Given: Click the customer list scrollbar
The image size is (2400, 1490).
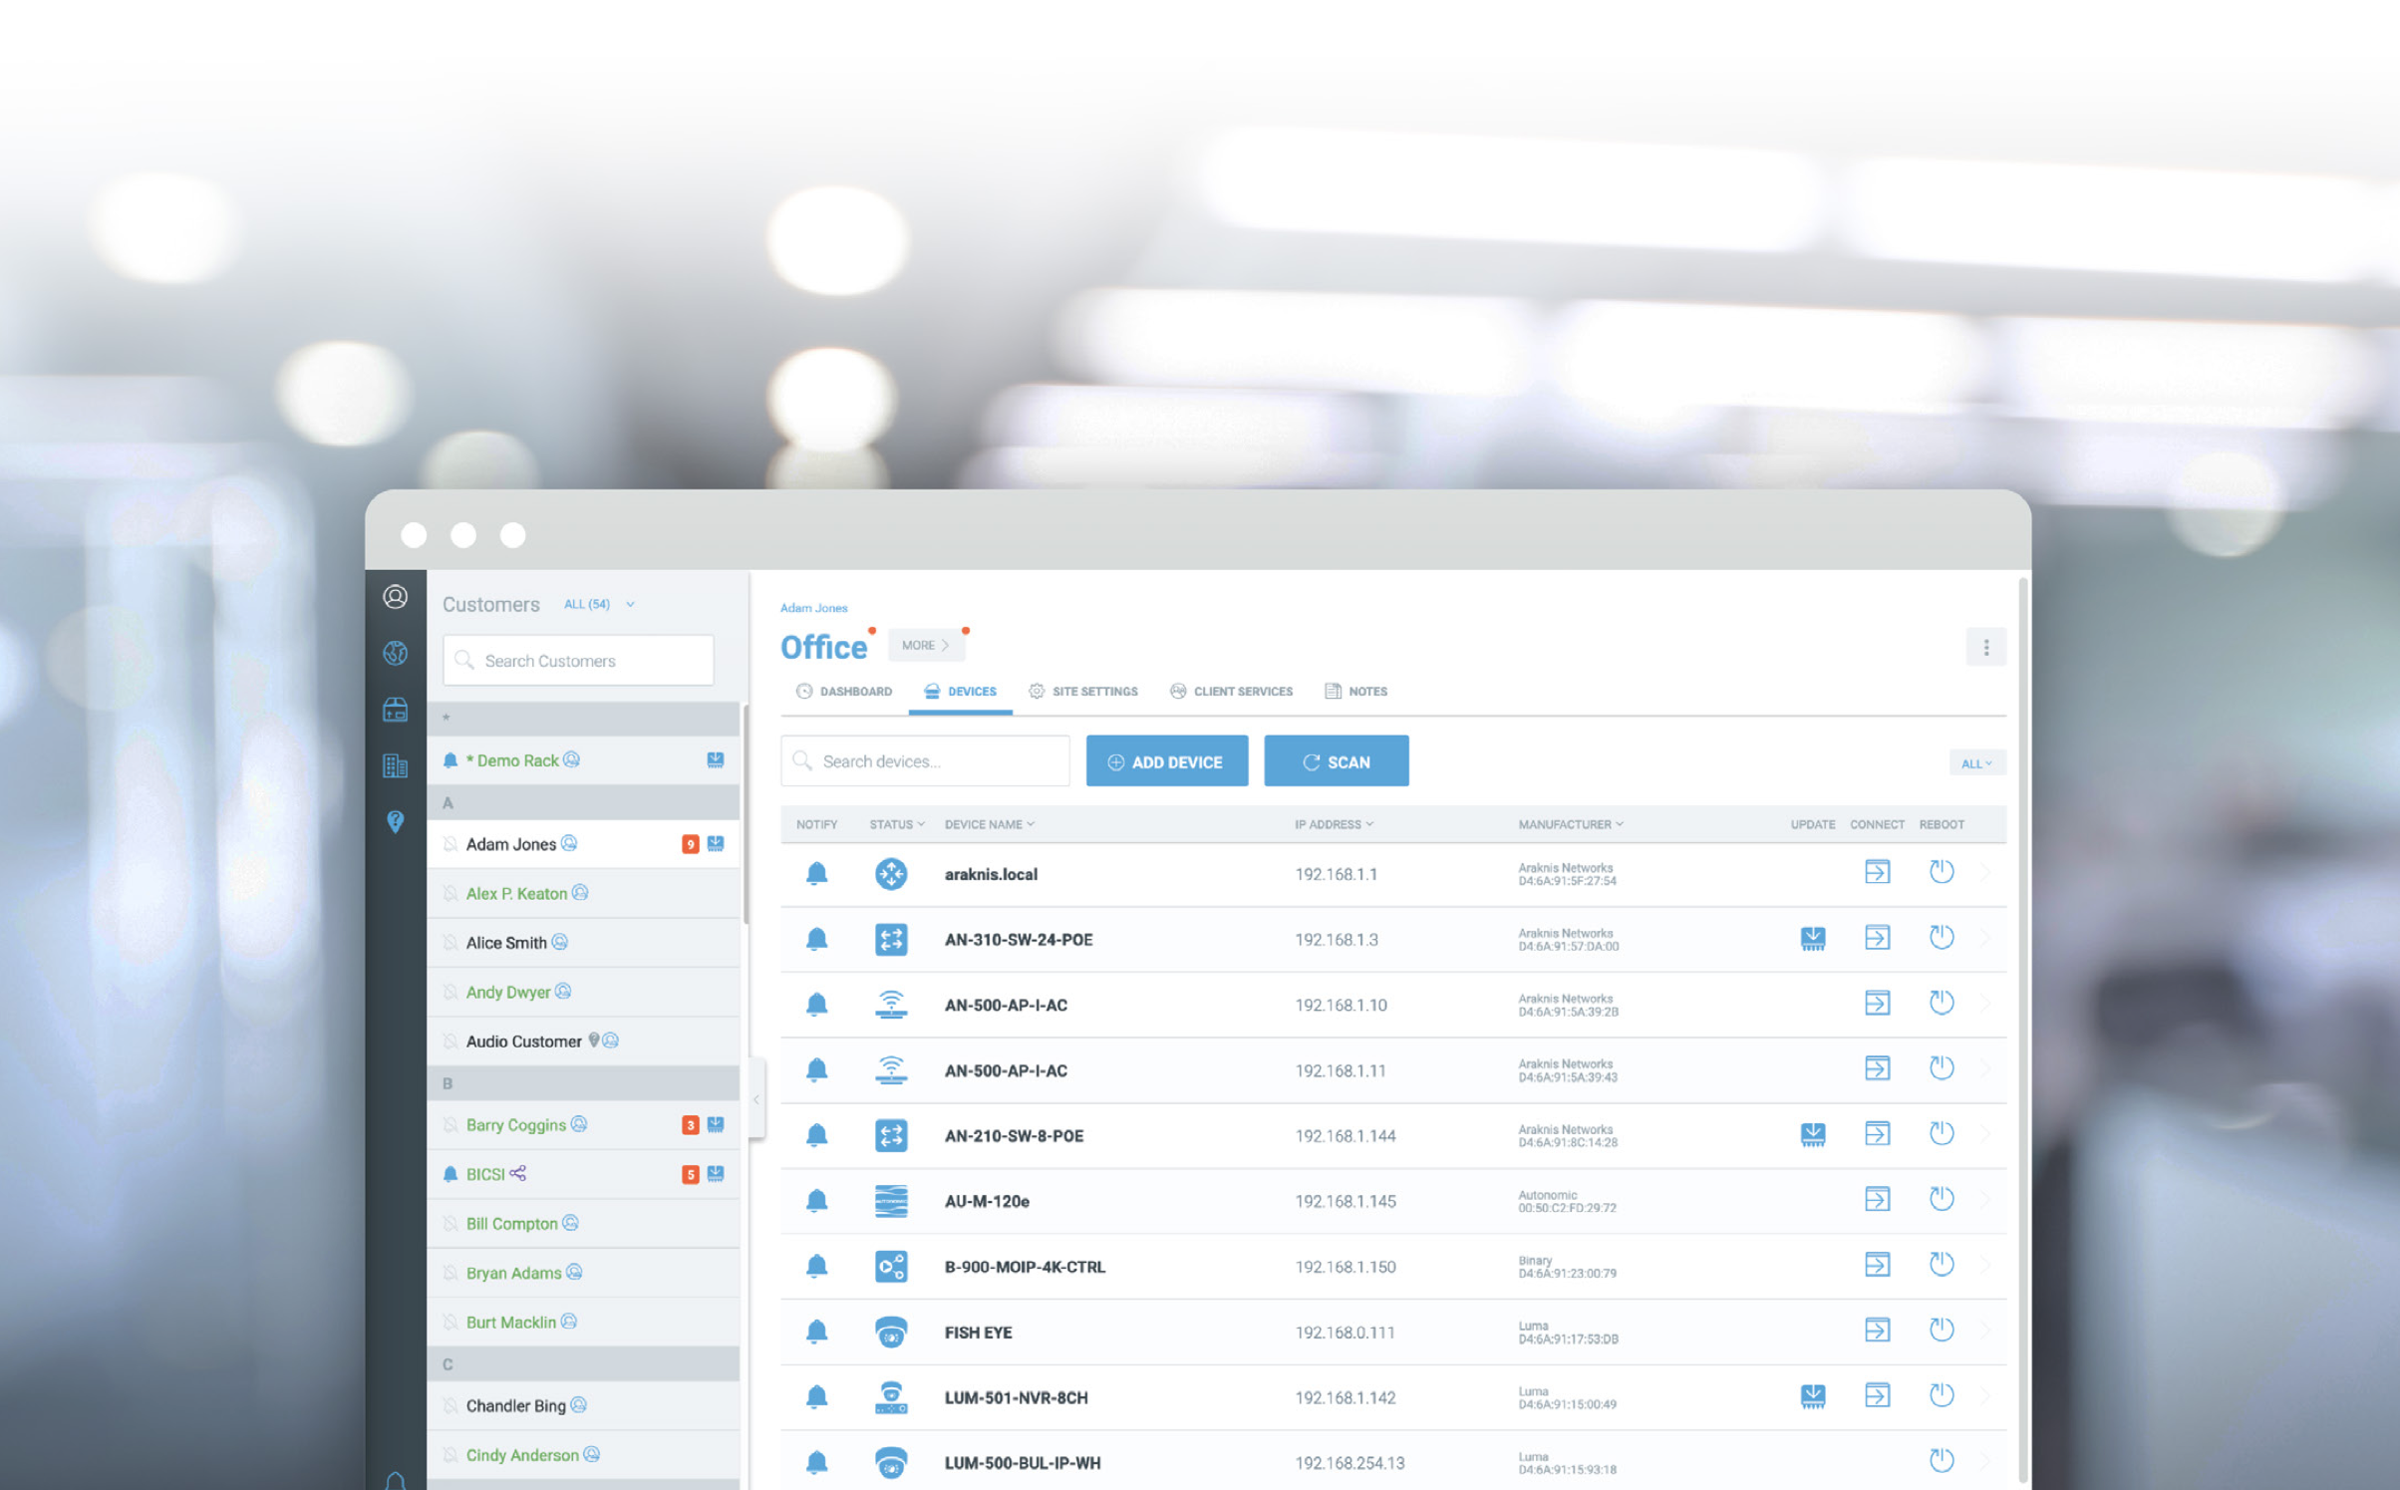Looking at the screenshot, I should [745, 813].
